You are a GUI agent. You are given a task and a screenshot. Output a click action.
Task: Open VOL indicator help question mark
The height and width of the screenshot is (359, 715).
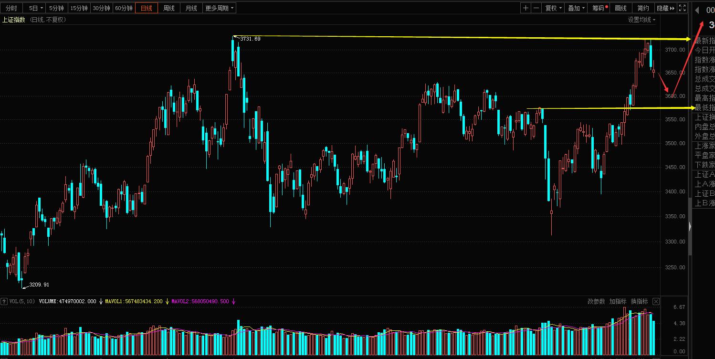[4, 301]
